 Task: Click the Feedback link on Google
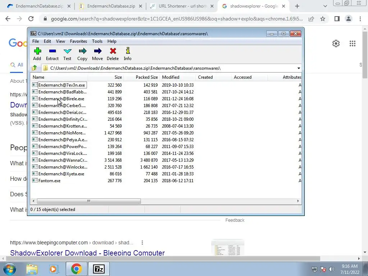click(x=235, y=220)
